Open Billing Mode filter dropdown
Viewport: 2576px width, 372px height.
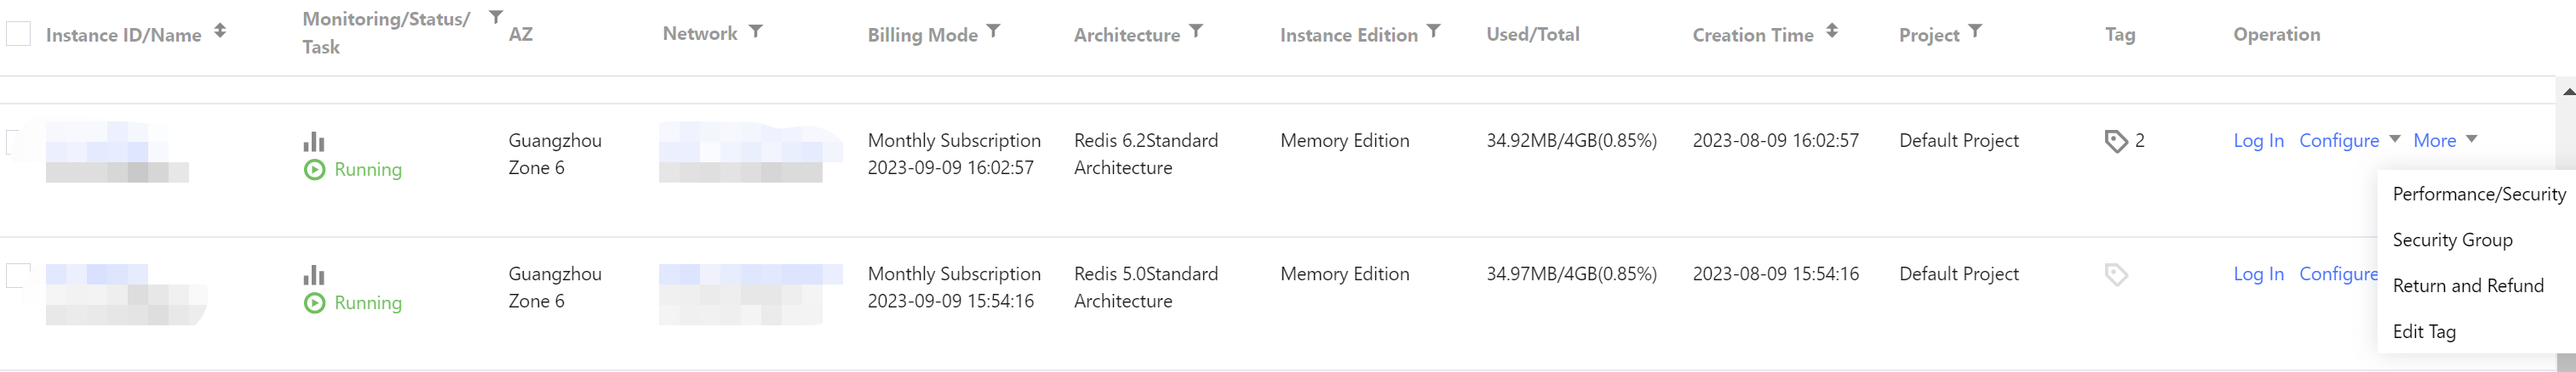click(x=993, y=32)
